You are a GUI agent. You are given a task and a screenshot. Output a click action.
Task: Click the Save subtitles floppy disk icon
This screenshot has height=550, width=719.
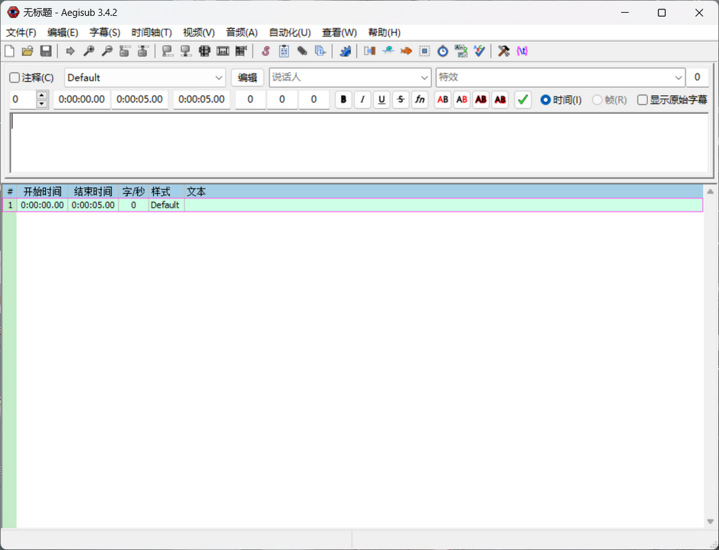46,51
